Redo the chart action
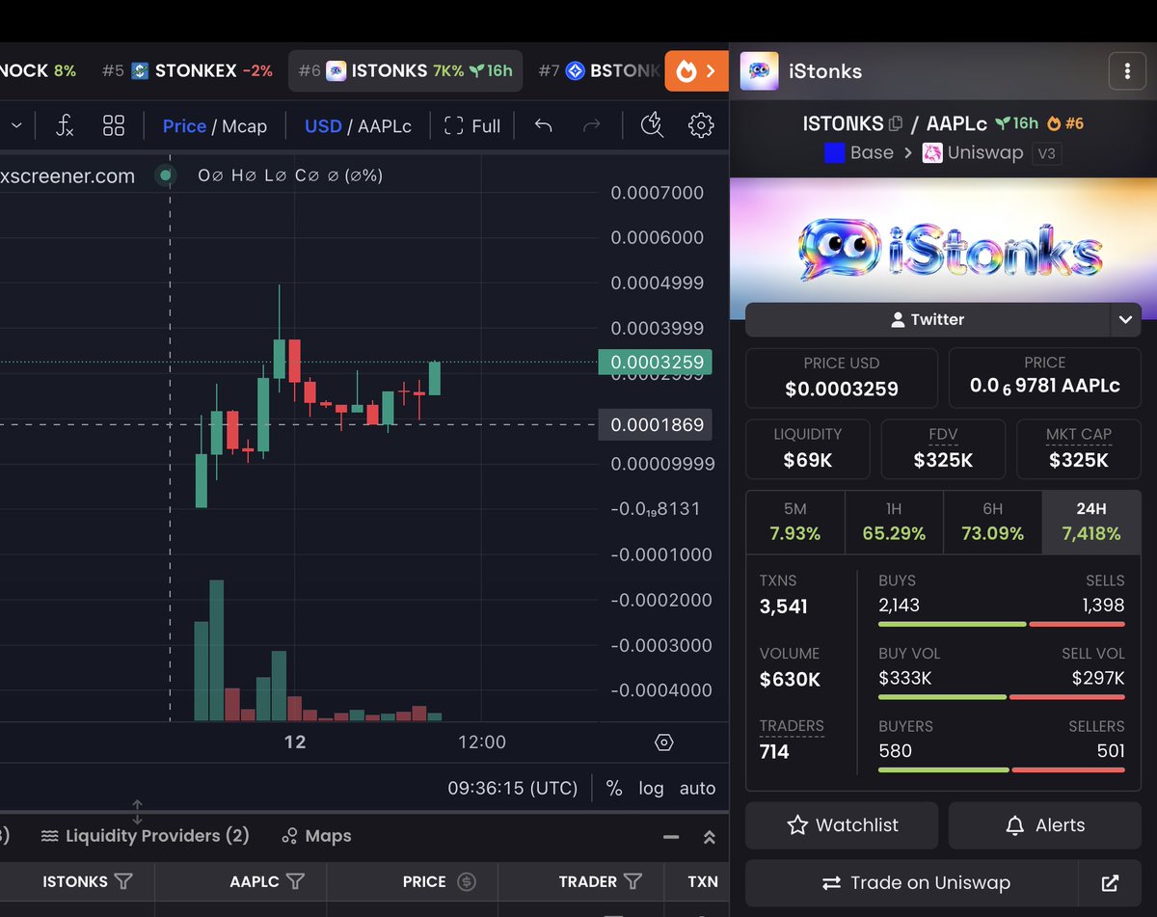 tap(592, 125)
